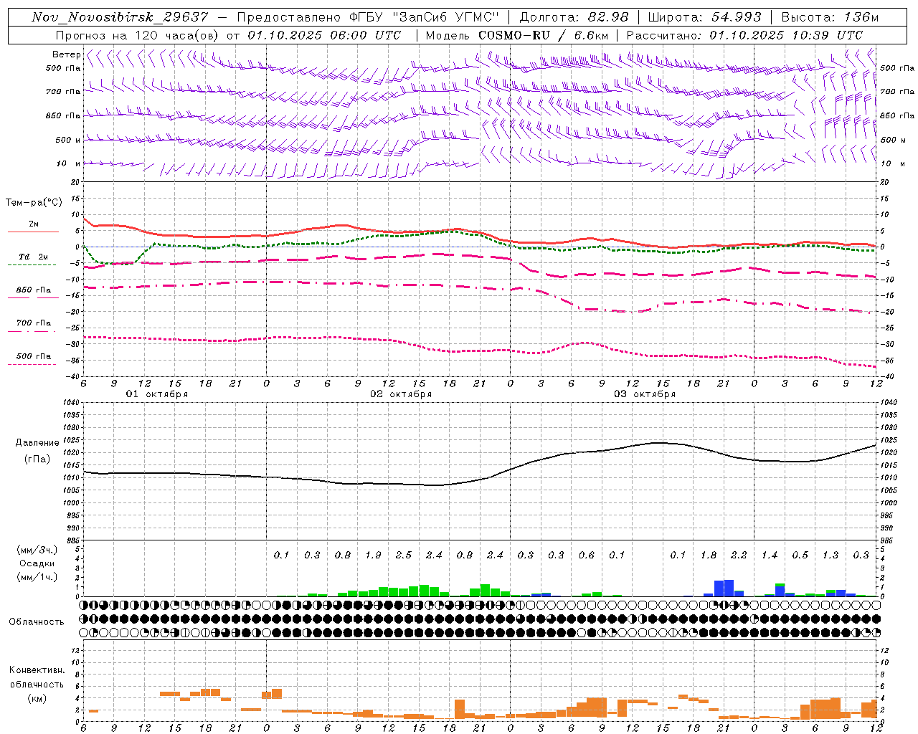The image size is (918, 734).
Task: Click the "(мм/1ч.)" units label
Action: [x=37, y=577]
